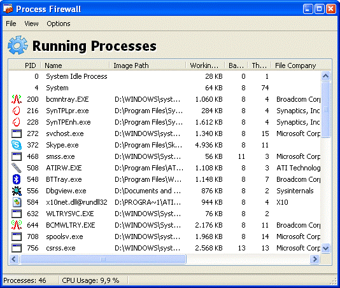Select the Dbgview.exe bug icon

tap(17, 191)
